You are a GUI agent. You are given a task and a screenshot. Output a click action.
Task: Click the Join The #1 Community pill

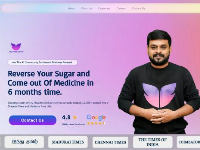(x=43, y=62)
